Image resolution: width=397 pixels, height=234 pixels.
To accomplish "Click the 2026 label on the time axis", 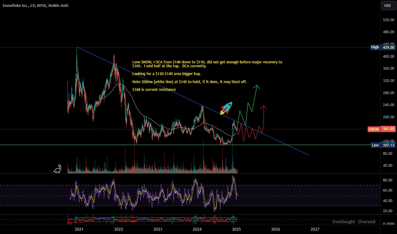I will click(x=276, y=229).
